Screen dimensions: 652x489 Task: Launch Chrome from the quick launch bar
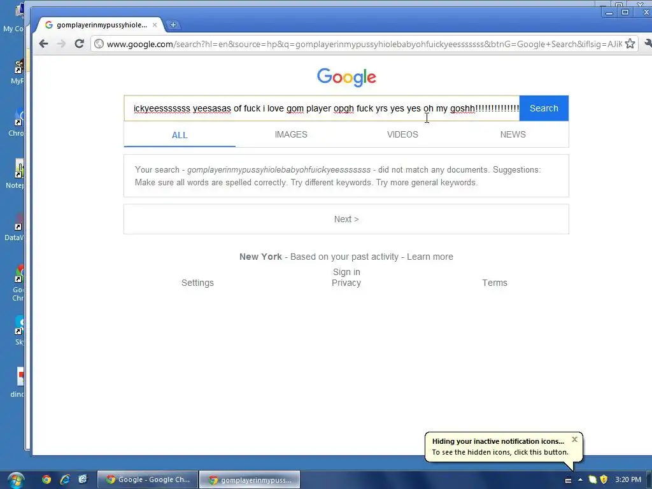(x=46, y=479)
